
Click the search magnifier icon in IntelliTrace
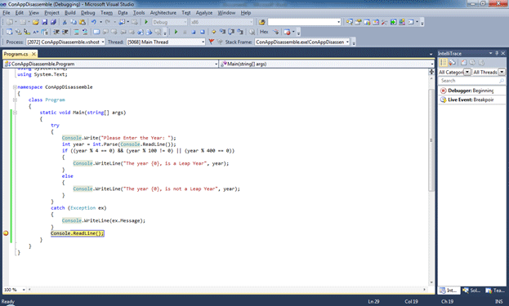502,81
